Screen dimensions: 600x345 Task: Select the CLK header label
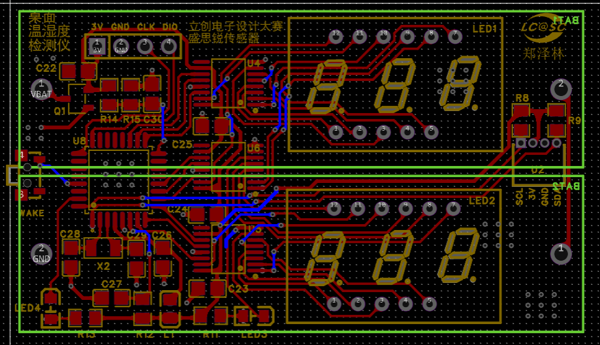[x=146, y=27]
